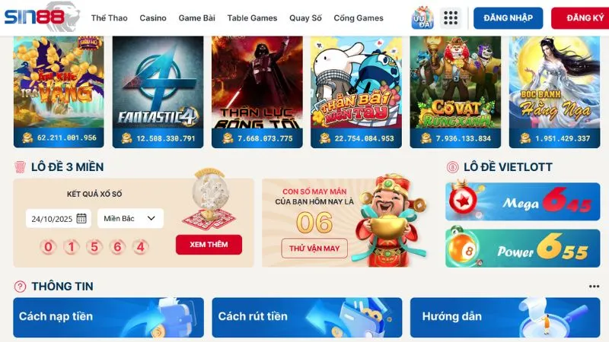Viewport: 609px width, 342px height.
Task: Open the Mega 6/45 lottery banner
Action: (522, 201)
